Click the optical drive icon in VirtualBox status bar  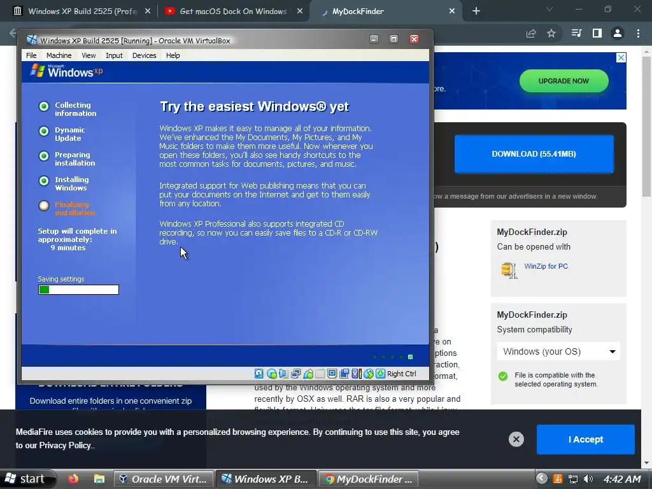271,373
